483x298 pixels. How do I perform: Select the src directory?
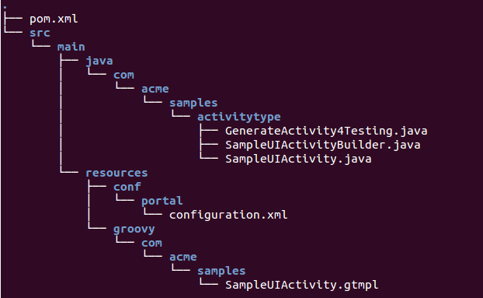point(40,33)
